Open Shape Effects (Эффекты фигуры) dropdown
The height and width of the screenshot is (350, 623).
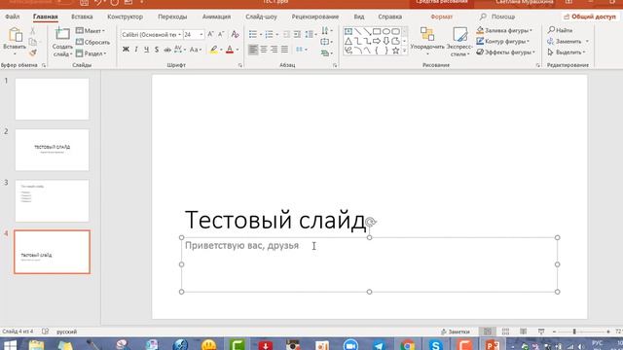(x=506, y=52)
